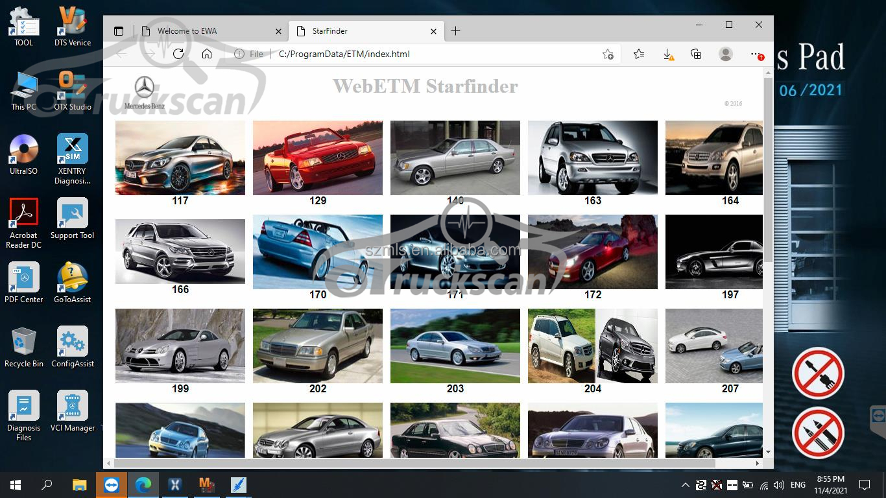Open the PDF Center desktop shortcut
The height and width of the screenshot is (498, 886).
click(24, 283)
